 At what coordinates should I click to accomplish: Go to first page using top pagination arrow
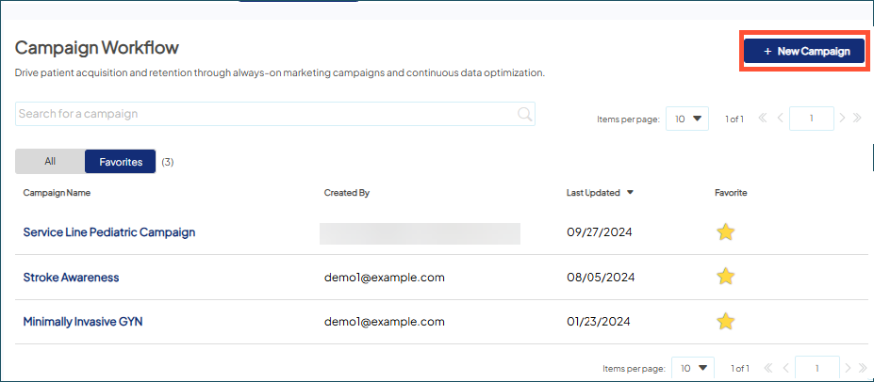[x=763, y=119]
